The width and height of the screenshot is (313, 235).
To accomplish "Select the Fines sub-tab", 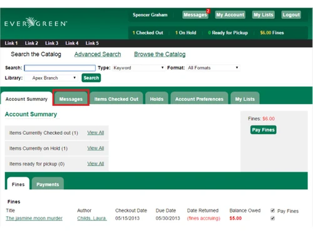I will pyautogui.click(x=18, y=184).
